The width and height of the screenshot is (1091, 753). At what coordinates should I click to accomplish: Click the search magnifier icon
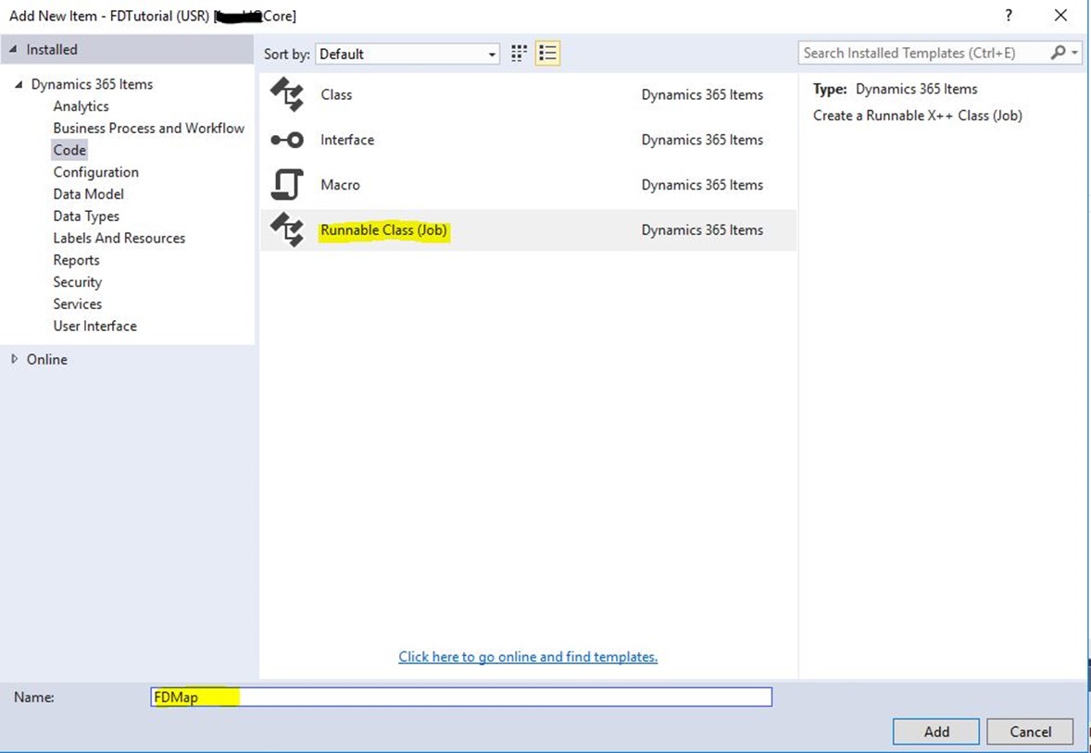(x=1058, y=54)
